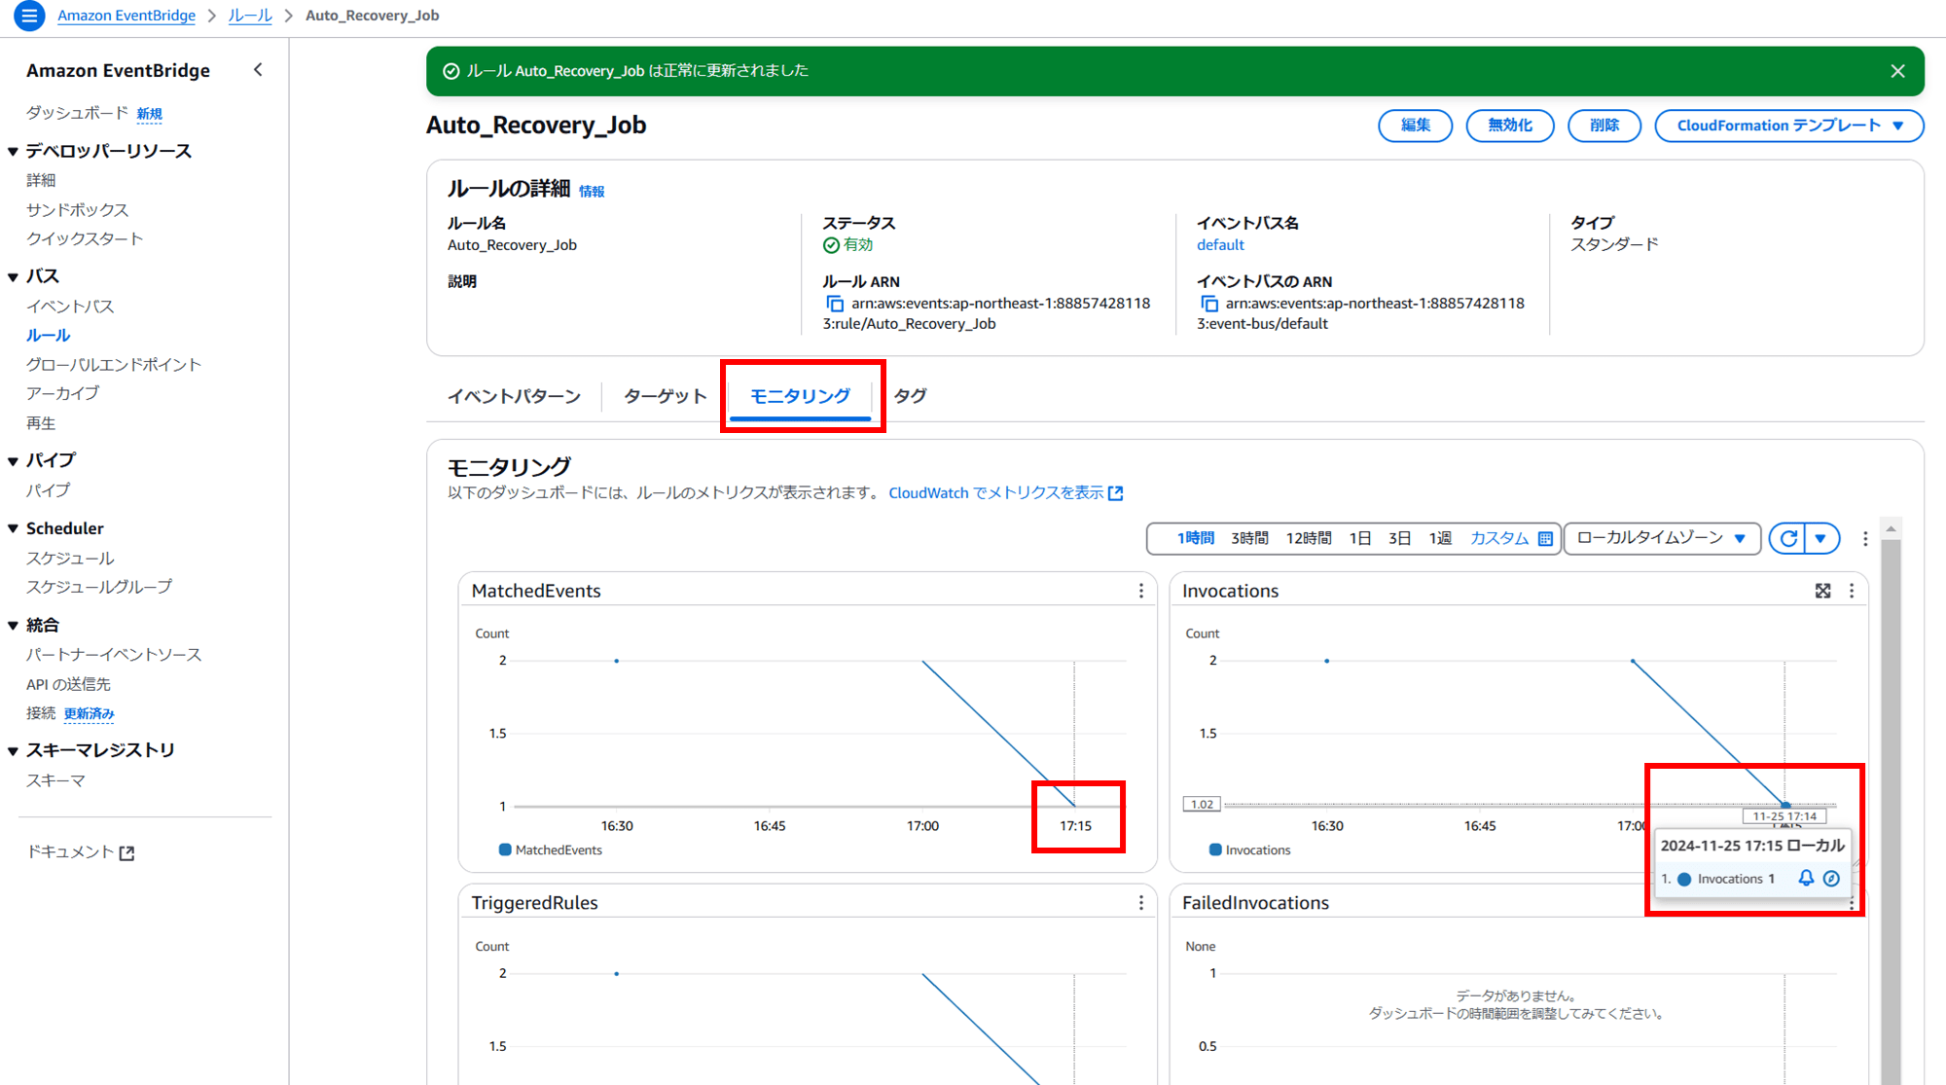Select 12時間 time range
The width and height of the screenshot is (1946, 1085).
click(x=1309, y=538)
